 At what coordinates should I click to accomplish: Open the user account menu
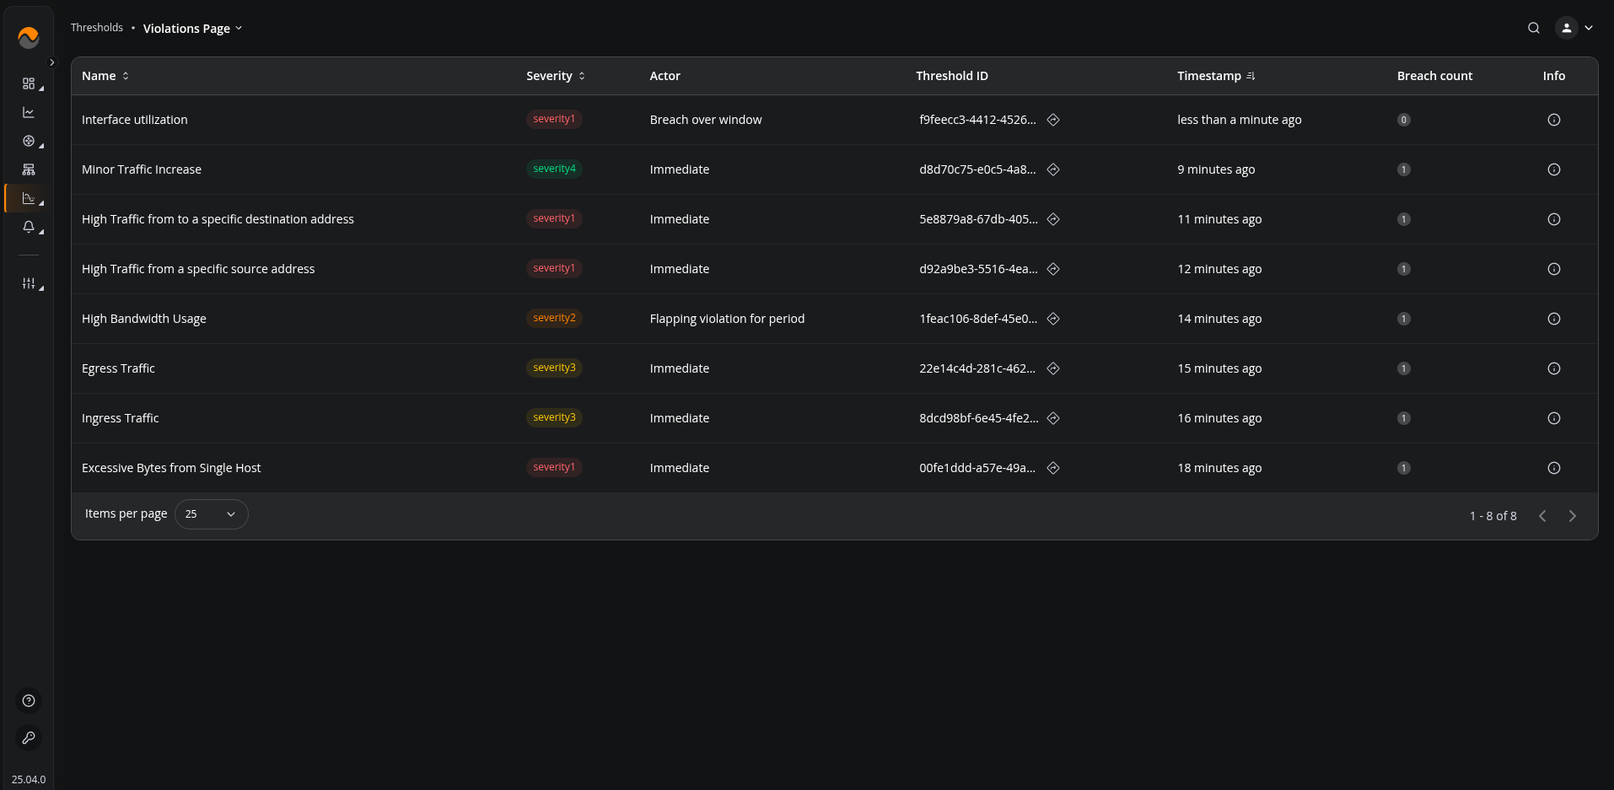coord(1574,28)
